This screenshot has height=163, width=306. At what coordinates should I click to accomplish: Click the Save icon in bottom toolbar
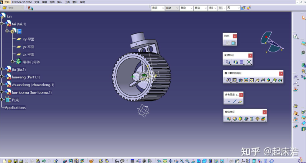point(16,161)
